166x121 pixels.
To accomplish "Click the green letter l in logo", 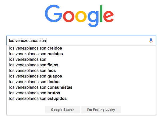I will (x=101, y=13).
